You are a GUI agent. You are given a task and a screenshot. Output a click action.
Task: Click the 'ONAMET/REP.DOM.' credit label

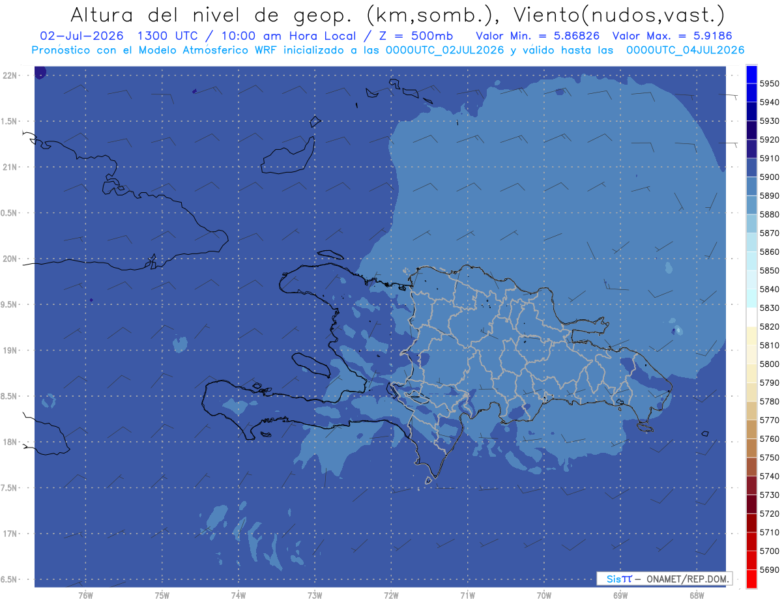click(687, 579)
